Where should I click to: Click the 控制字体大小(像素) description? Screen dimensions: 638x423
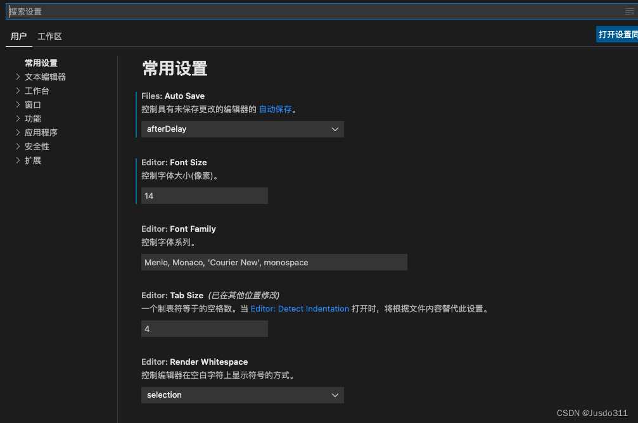point(181,175)
